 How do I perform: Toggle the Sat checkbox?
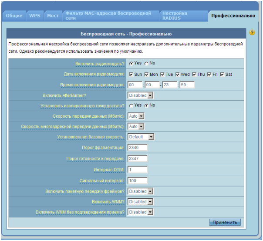[222, 75]
